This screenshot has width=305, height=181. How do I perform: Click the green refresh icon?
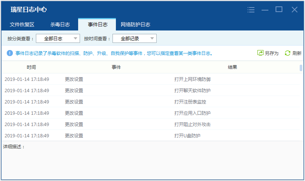click(x=288, y=53)
